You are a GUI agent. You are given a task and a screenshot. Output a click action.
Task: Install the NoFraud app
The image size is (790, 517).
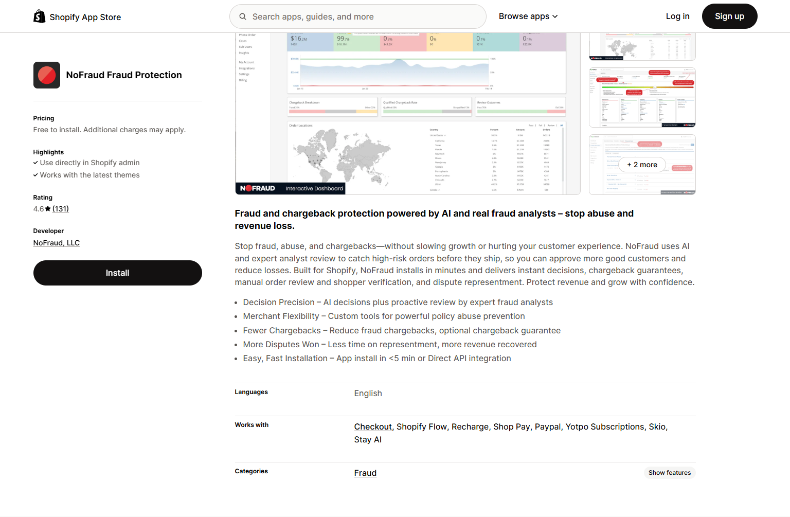(x=117, y=273)
